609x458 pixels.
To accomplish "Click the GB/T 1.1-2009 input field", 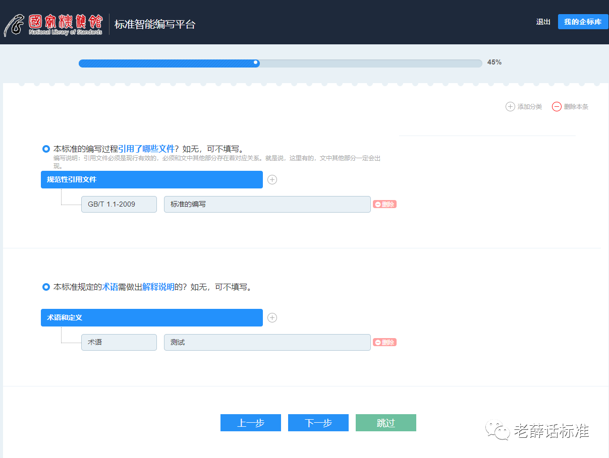I will pos(119,205).
